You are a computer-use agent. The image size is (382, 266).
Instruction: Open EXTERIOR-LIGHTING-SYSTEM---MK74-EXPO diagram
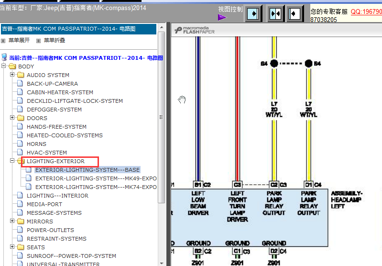coord(96,187)
